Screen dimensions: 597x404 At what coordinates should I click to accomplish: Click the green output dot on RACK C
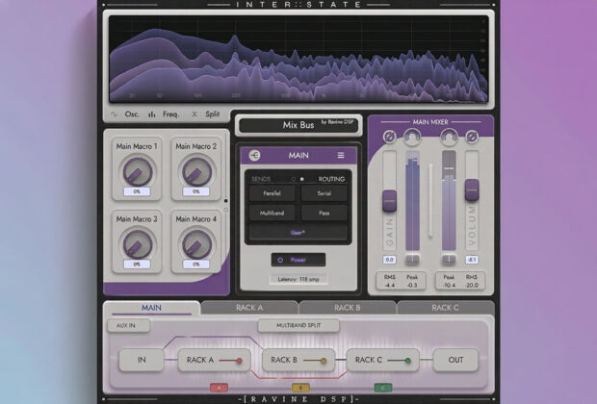[407, 361]
